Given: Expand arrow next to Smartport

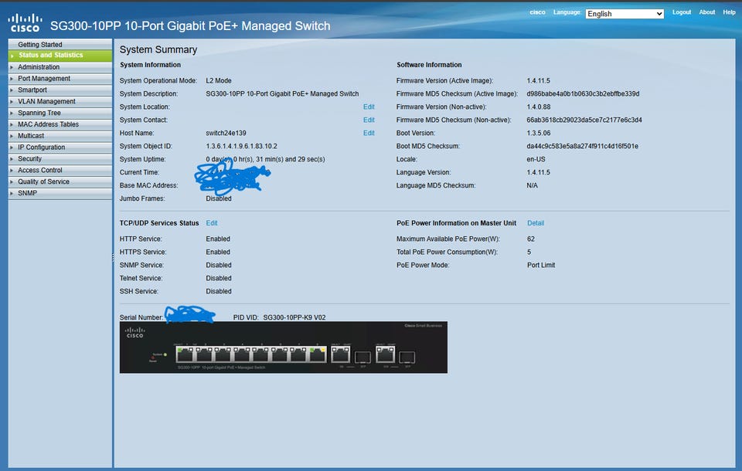Looking at the screenshot, I should point(12,90).
